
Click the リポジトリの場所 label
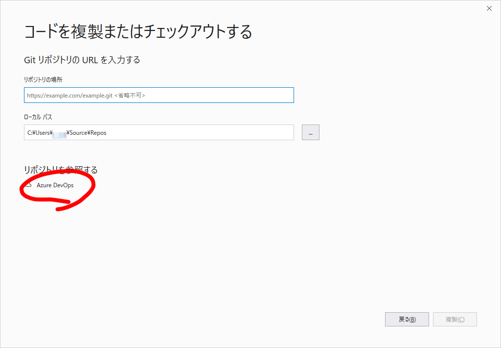coord(43,79)
